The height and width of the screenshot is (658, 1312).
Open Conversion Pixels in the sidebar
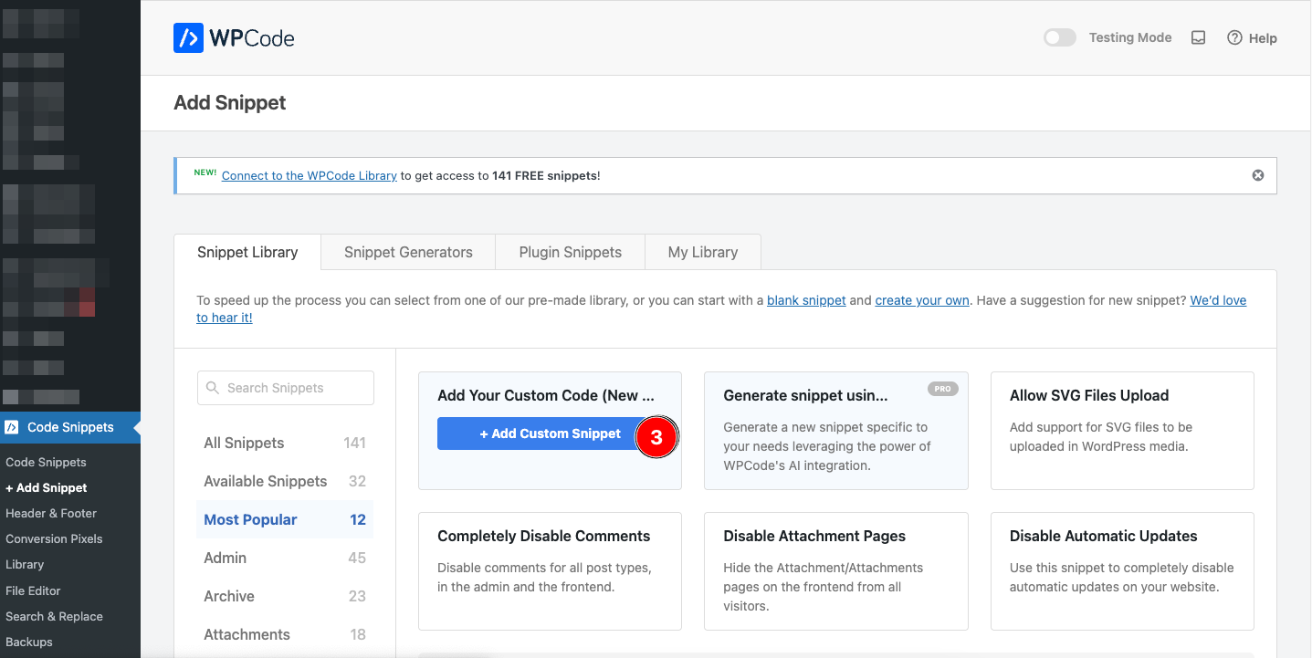pyautogui.click(x=54, y=538)
